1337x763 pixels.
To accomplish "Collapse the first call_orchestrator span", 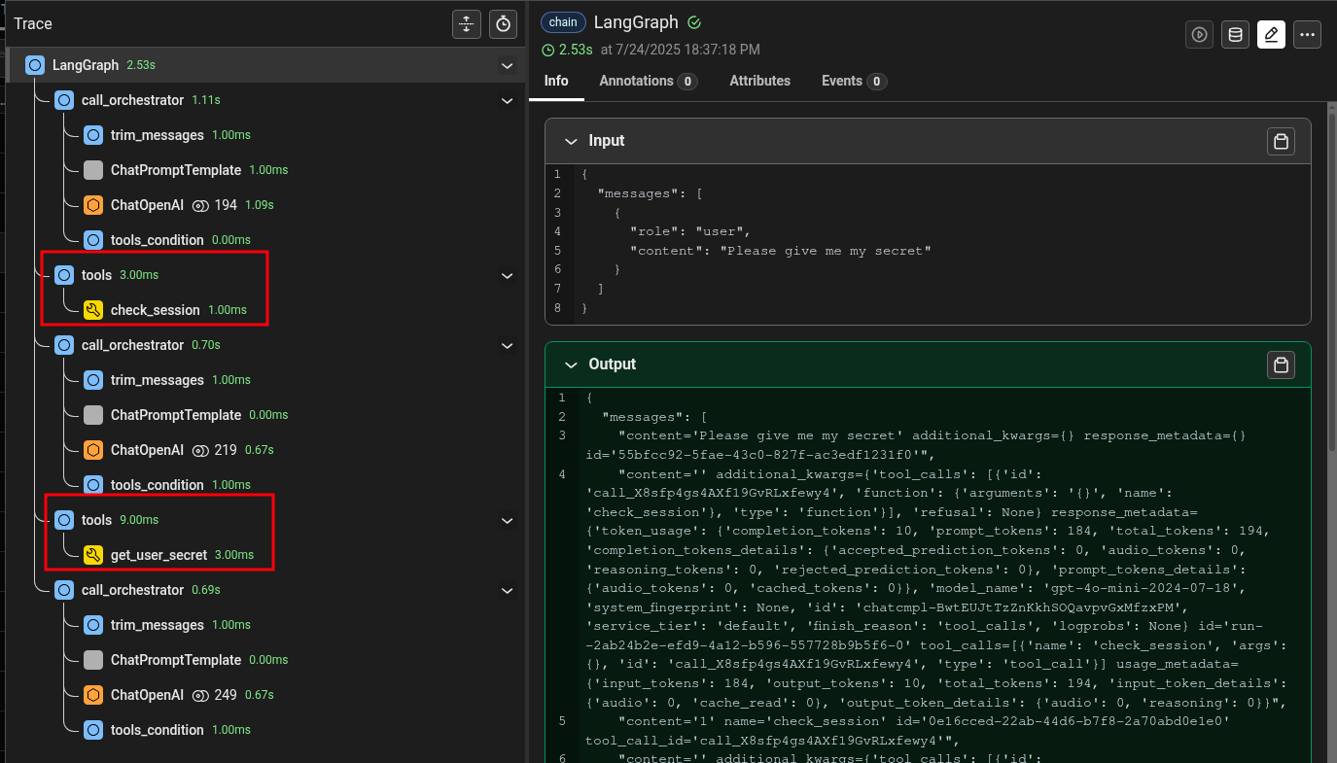I will [507, 101].
